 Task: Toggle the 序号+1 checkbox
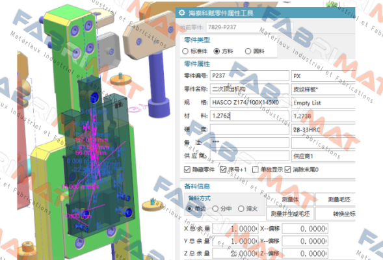(x=223, y=170)
